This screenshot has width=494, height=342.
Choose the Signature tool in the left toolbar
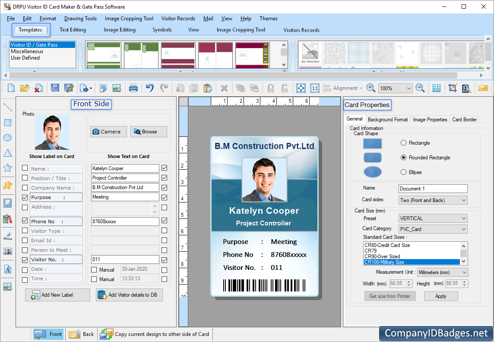click(x=7, y=235)
